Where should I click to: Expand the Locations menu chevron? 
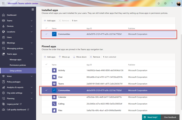coord(31,32)
